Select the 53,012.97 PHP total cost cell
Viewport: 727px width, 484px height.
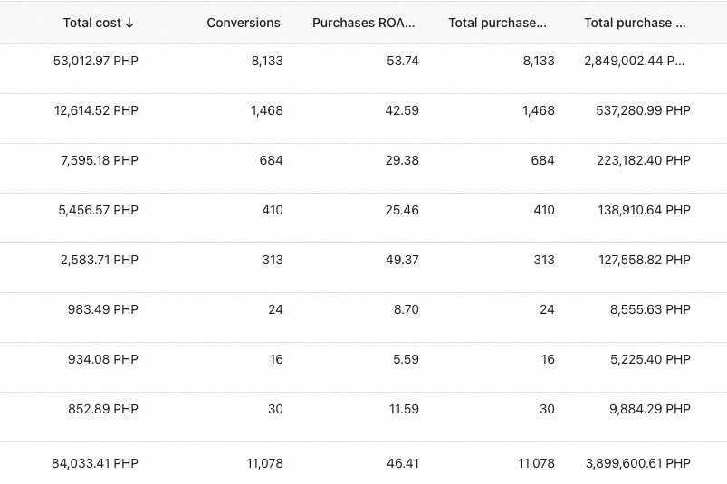coord(96,61)
